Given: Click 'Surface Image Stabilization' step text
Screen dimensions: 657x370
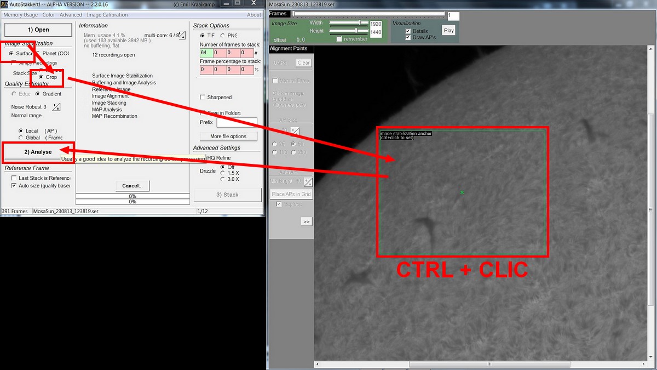Looking at the screenshot, I should click(122, 76).
